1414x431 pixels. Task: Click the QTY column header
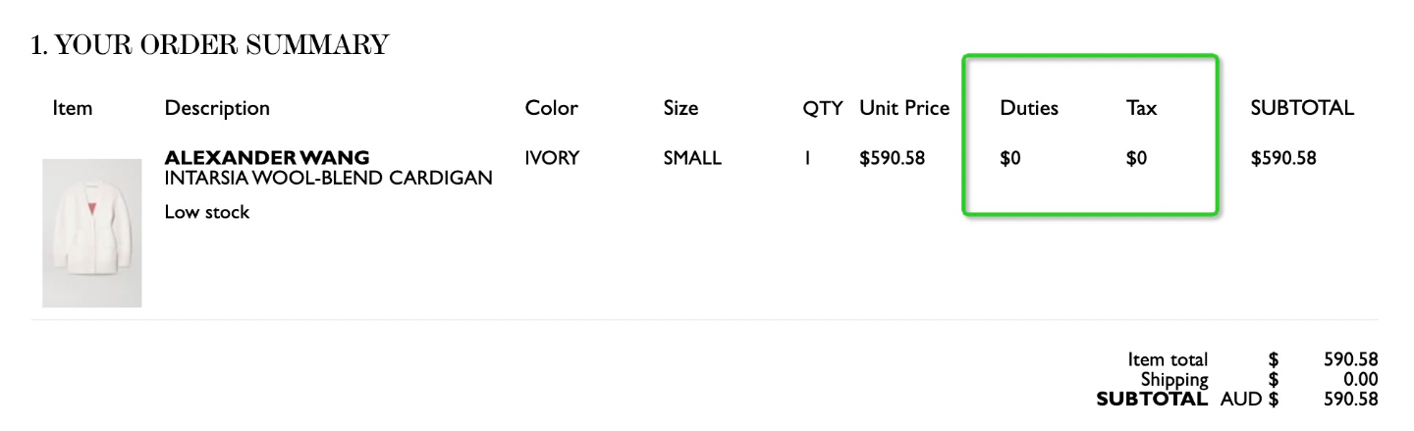coord(823,108)
